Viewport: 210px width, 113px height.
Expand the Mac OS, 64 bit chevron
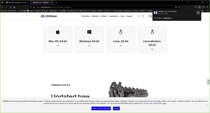click(x=58, y=45)
